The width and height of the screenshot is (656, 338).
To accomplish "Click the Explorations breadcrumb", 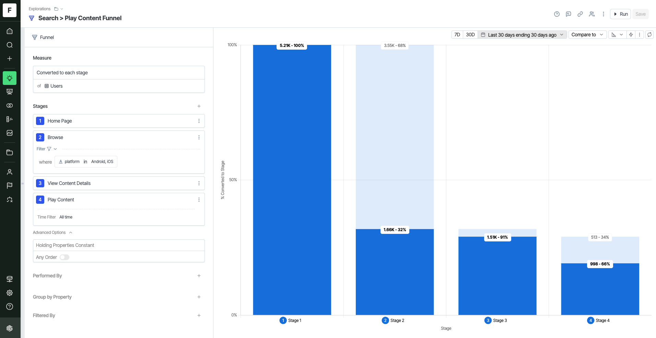I will pos(39,9).
